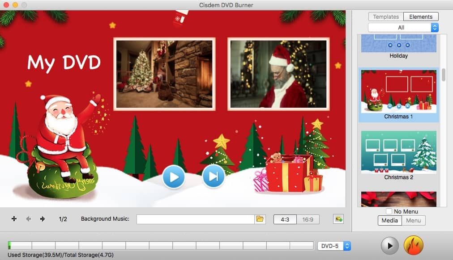Image resolution: width=453 pixels, height=260 pixels.
Task: Click the add background image icon
Action: 338,219
